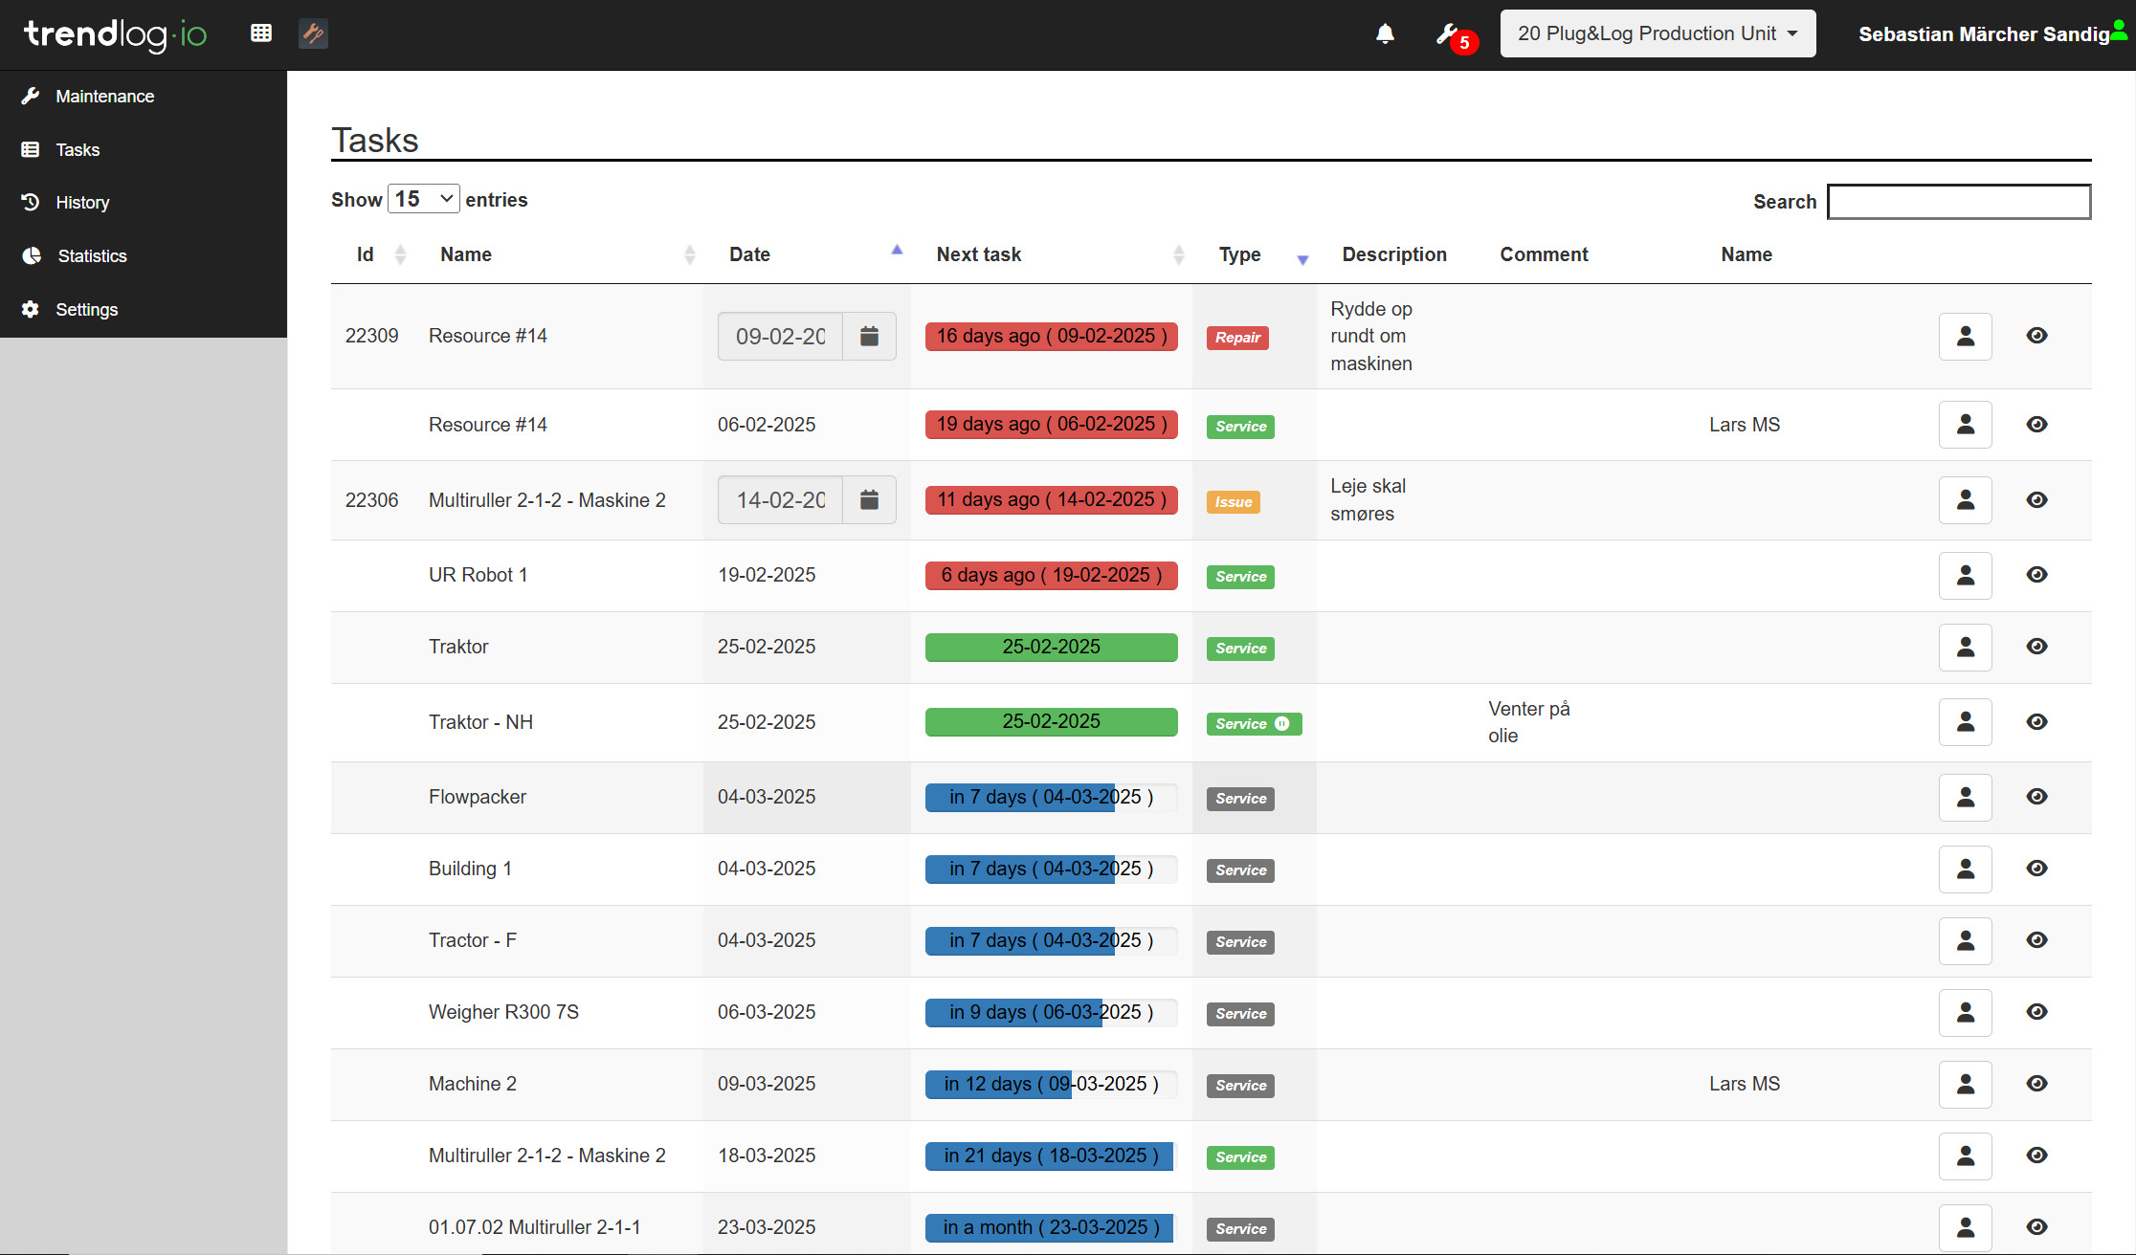Go to Tasks in the sidebar
This screenshot has height=1255, width=2136.
144,150
